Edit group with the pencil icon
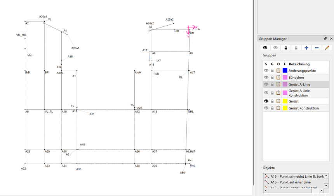This screenshot has width=334, height=196. [x=327, y=48]
